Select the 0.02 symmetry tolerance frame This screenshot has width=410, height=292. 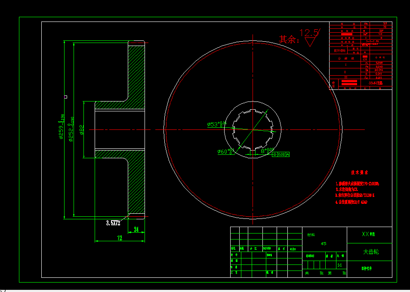pyautogui.click(x=281, y=154)
